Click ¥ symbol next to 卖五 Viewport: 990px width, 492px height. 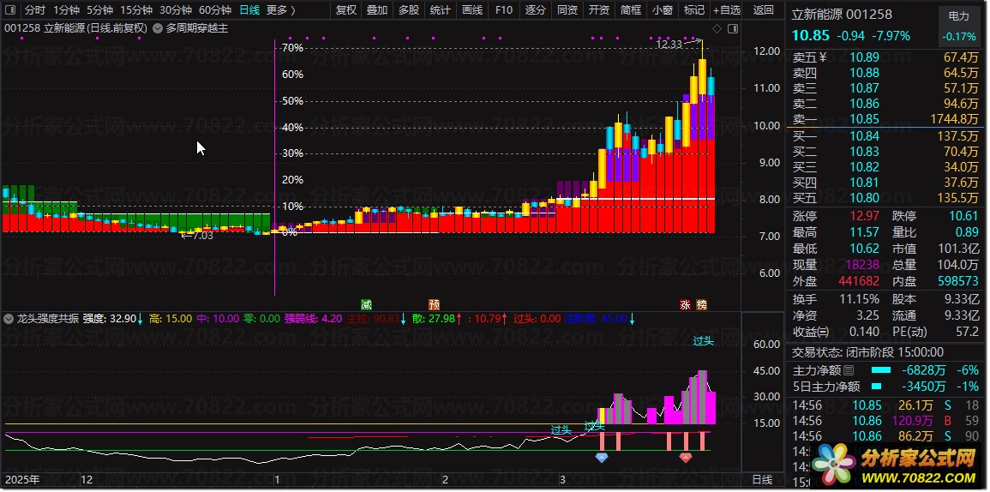[x=824, y=57]
